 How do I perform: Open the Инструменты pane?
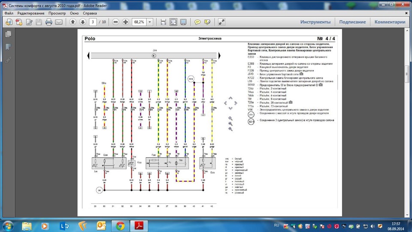coord(315,22)
